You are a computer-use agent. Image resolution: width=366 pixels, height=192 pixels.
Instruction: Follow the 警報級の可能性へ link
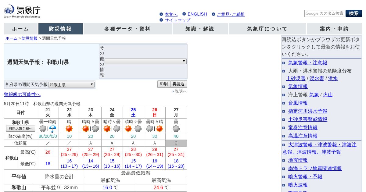click(x=22, y=94)
